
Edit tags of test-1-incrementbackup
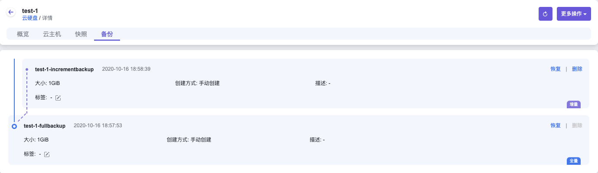point(58,98)
